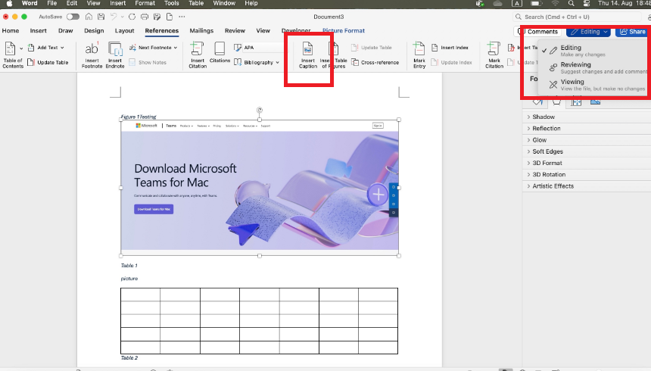This screenshot has width=651, height=371.
Task: Click the Editing mode dropdown button
Action: click(589, 32)
